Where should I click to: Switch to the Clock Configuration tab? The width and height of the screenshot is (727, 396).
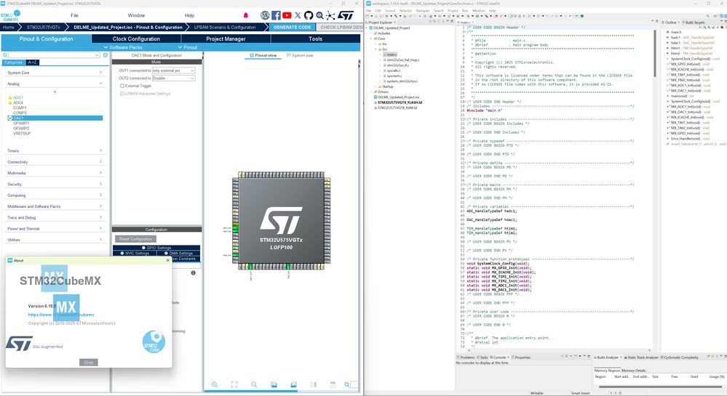coord(136,39)
